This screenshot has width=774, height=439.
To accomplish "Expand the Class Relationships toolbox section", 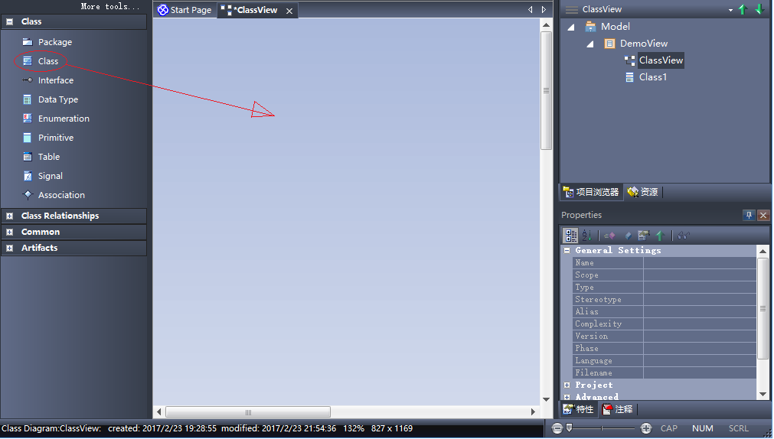I will [x=9, y=216].
